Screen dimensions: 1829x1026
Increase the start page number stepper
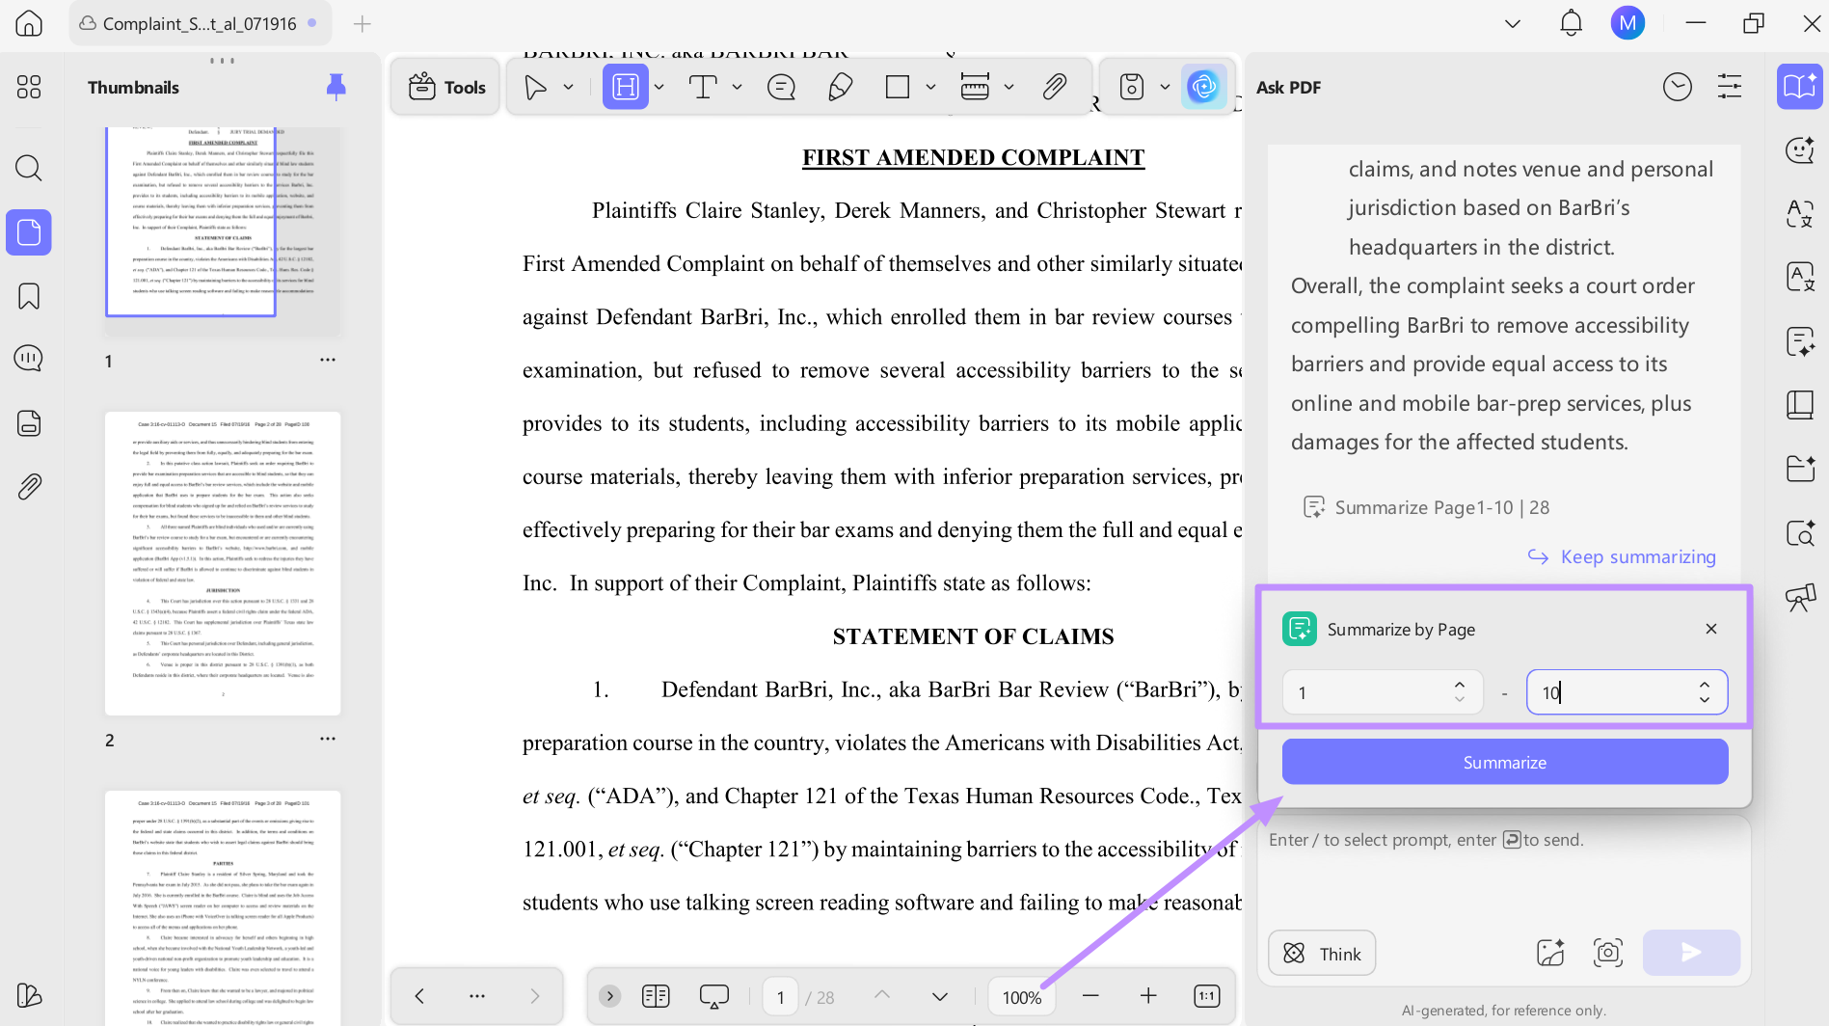[1460, 685]
